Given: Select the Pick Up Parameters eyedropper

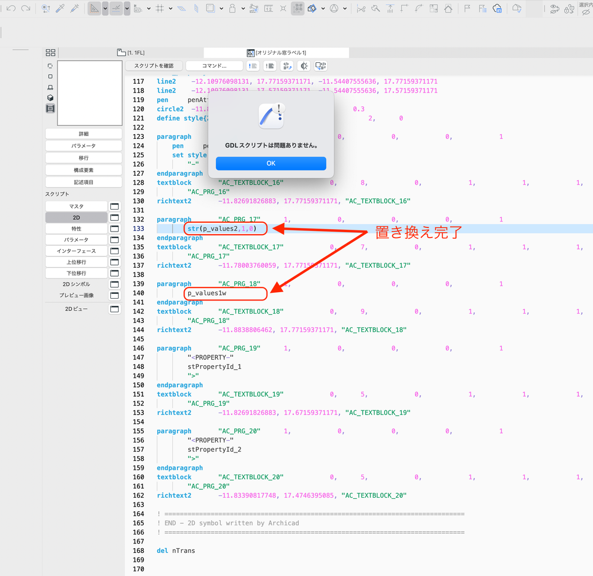Looking at the screenshot, I should point(60,8).
